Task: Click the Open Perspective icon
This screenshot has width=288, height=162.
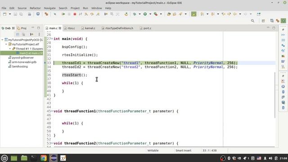Action: point(263,21)
